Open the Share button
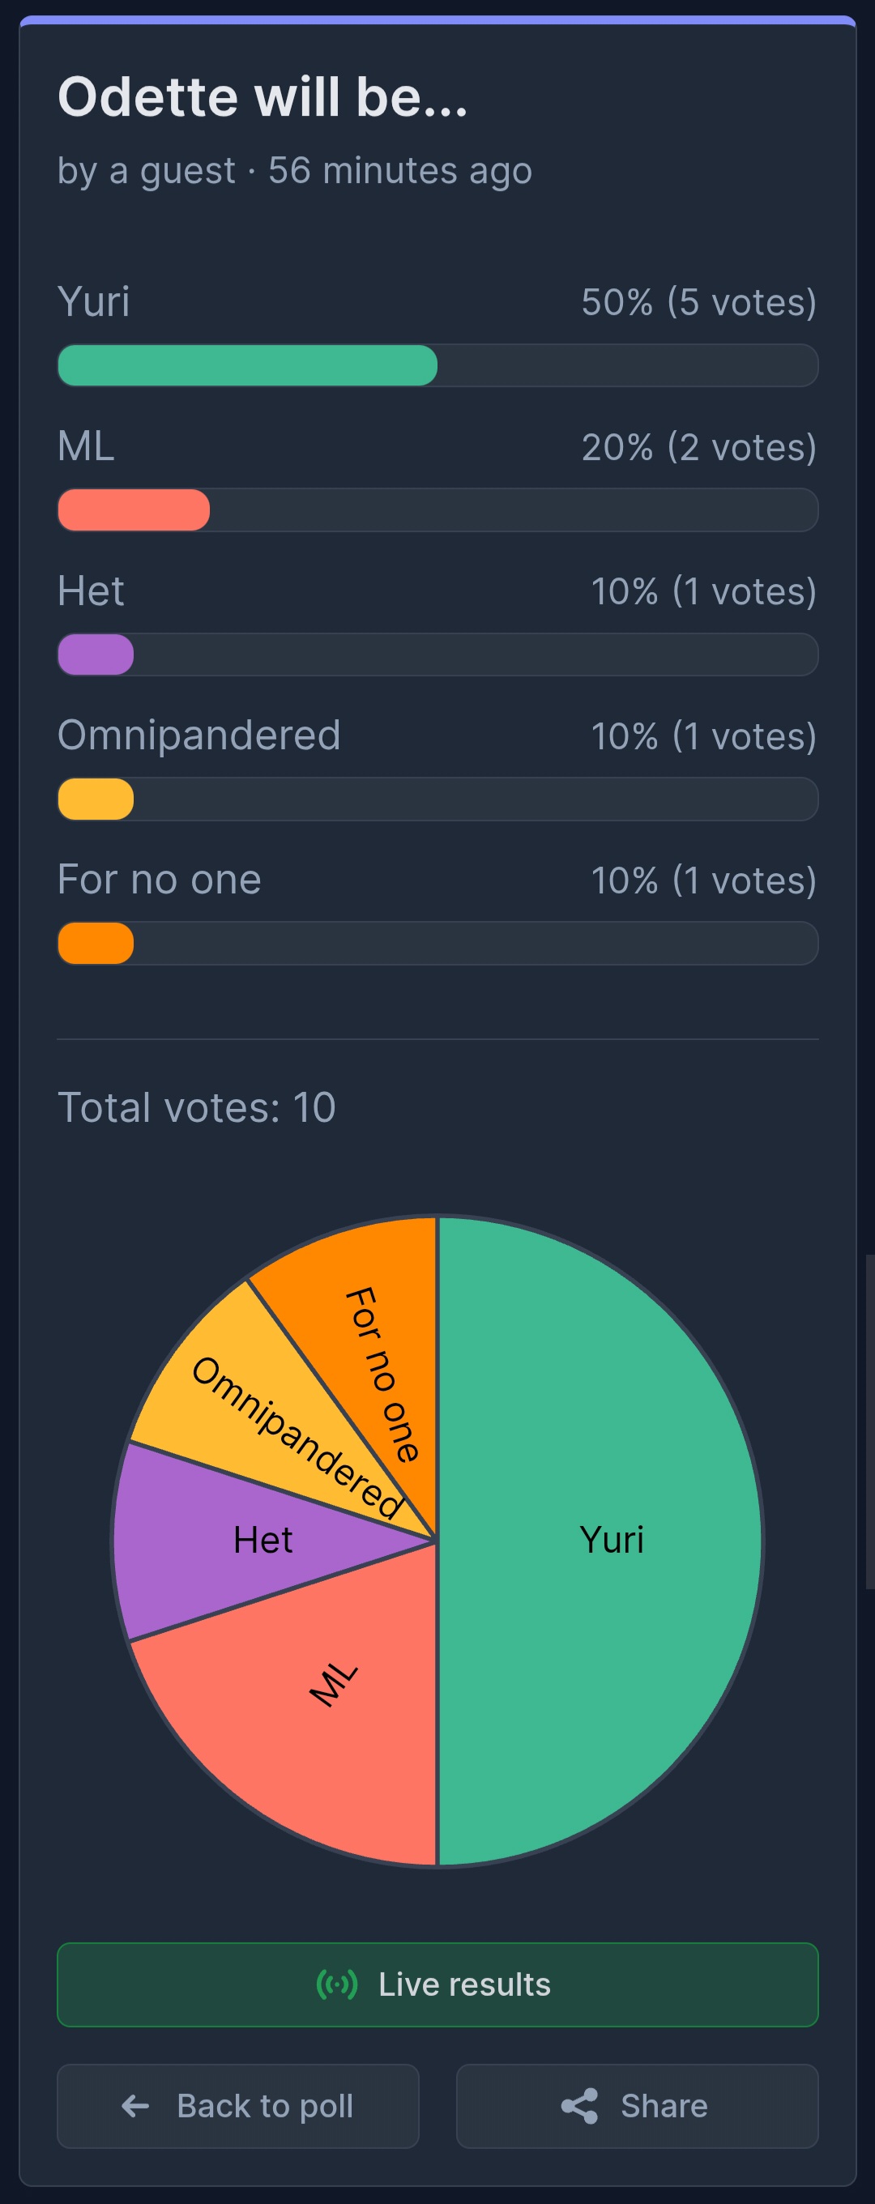 tap(637, 2106)
